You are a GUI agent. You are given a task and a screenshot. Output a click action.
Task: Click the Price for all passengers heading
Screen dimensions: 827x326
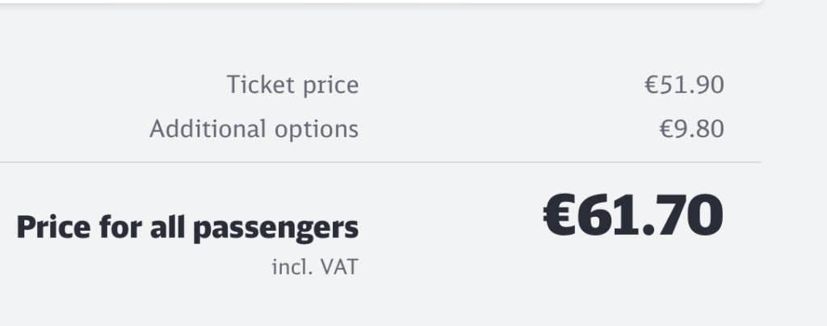click(187, 228)
